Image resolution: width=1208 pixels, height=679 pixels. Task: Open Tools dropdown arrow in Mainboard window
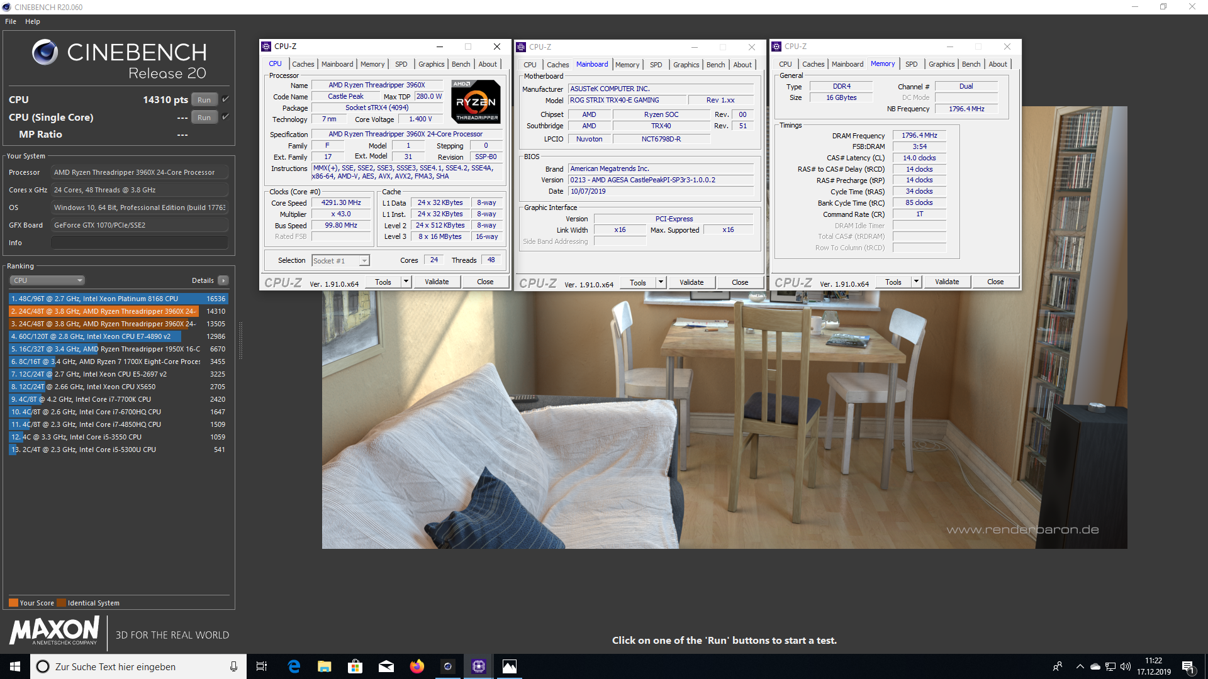coord(661,282)
